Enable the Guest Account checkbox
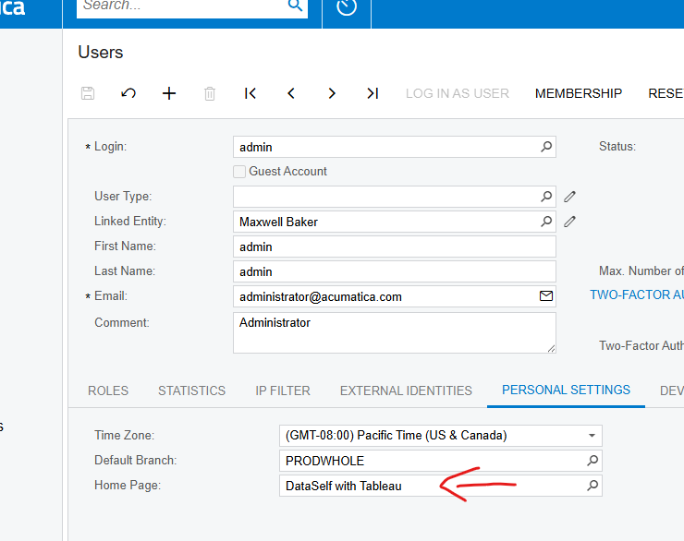684x541 pixels. (x=239, y=172)
